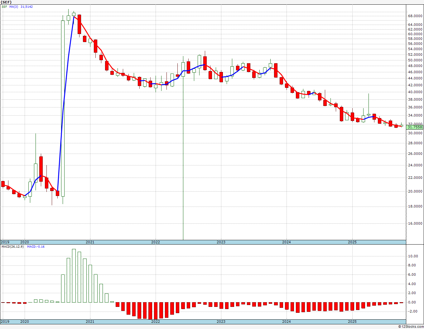
Task: Select the 48.0000 price axis label
Action: 415,66
